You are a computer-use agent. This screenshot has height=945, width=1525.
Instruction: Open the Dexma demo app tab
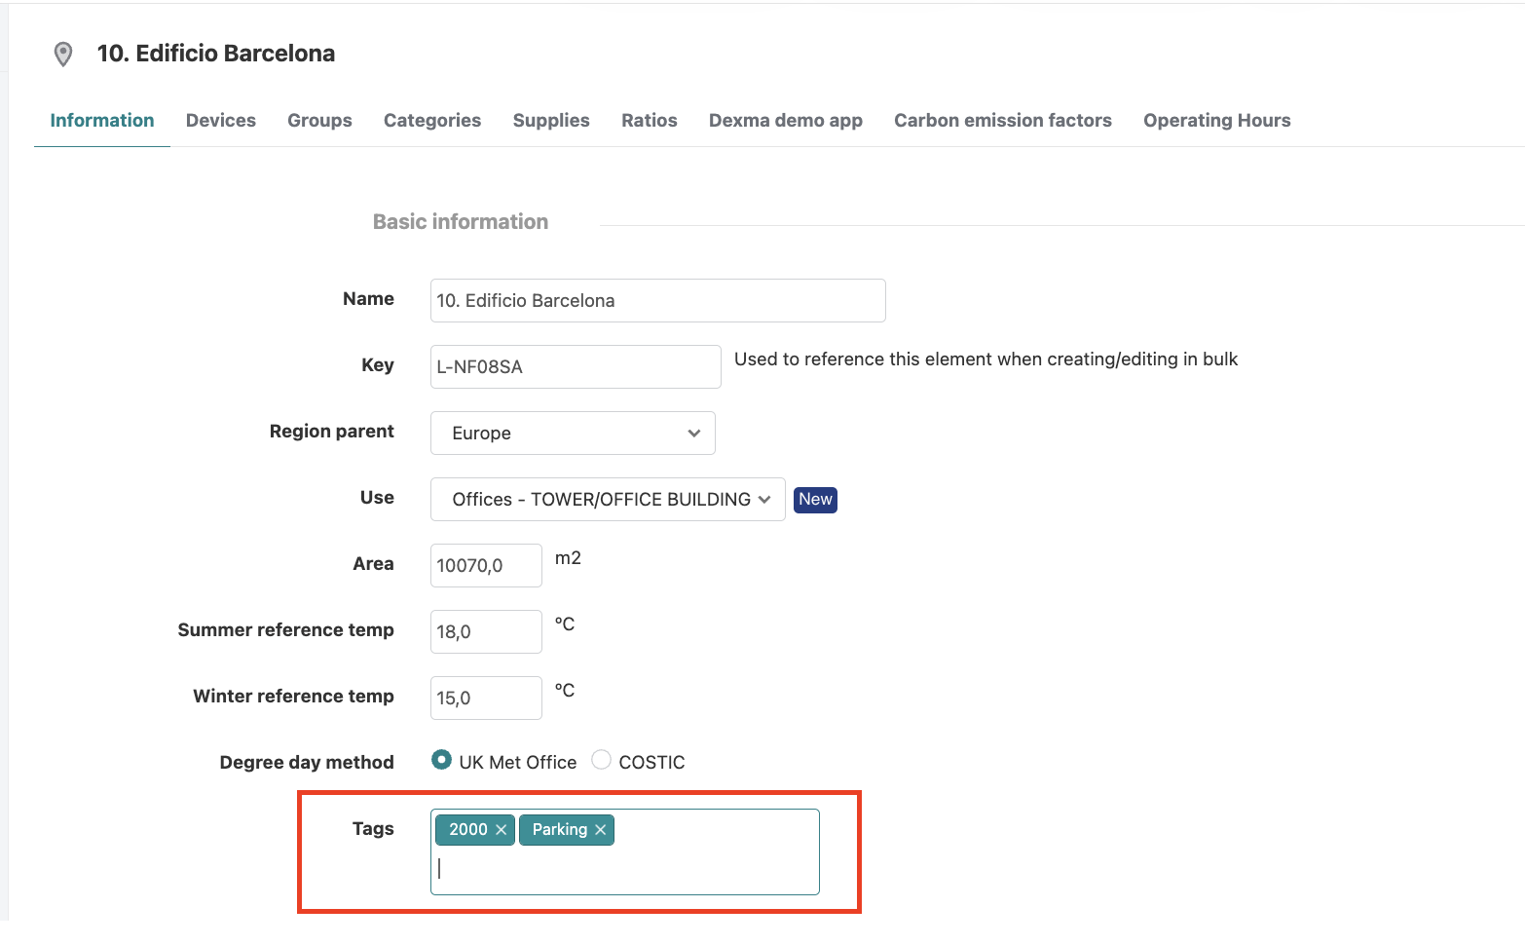pyautogui.click(x=786, y=121)
